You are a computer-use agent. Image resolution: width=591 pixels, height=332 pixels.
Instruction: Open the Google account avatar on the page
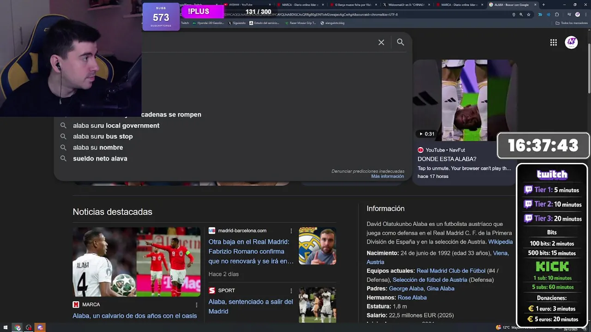[x=571, y=42]
